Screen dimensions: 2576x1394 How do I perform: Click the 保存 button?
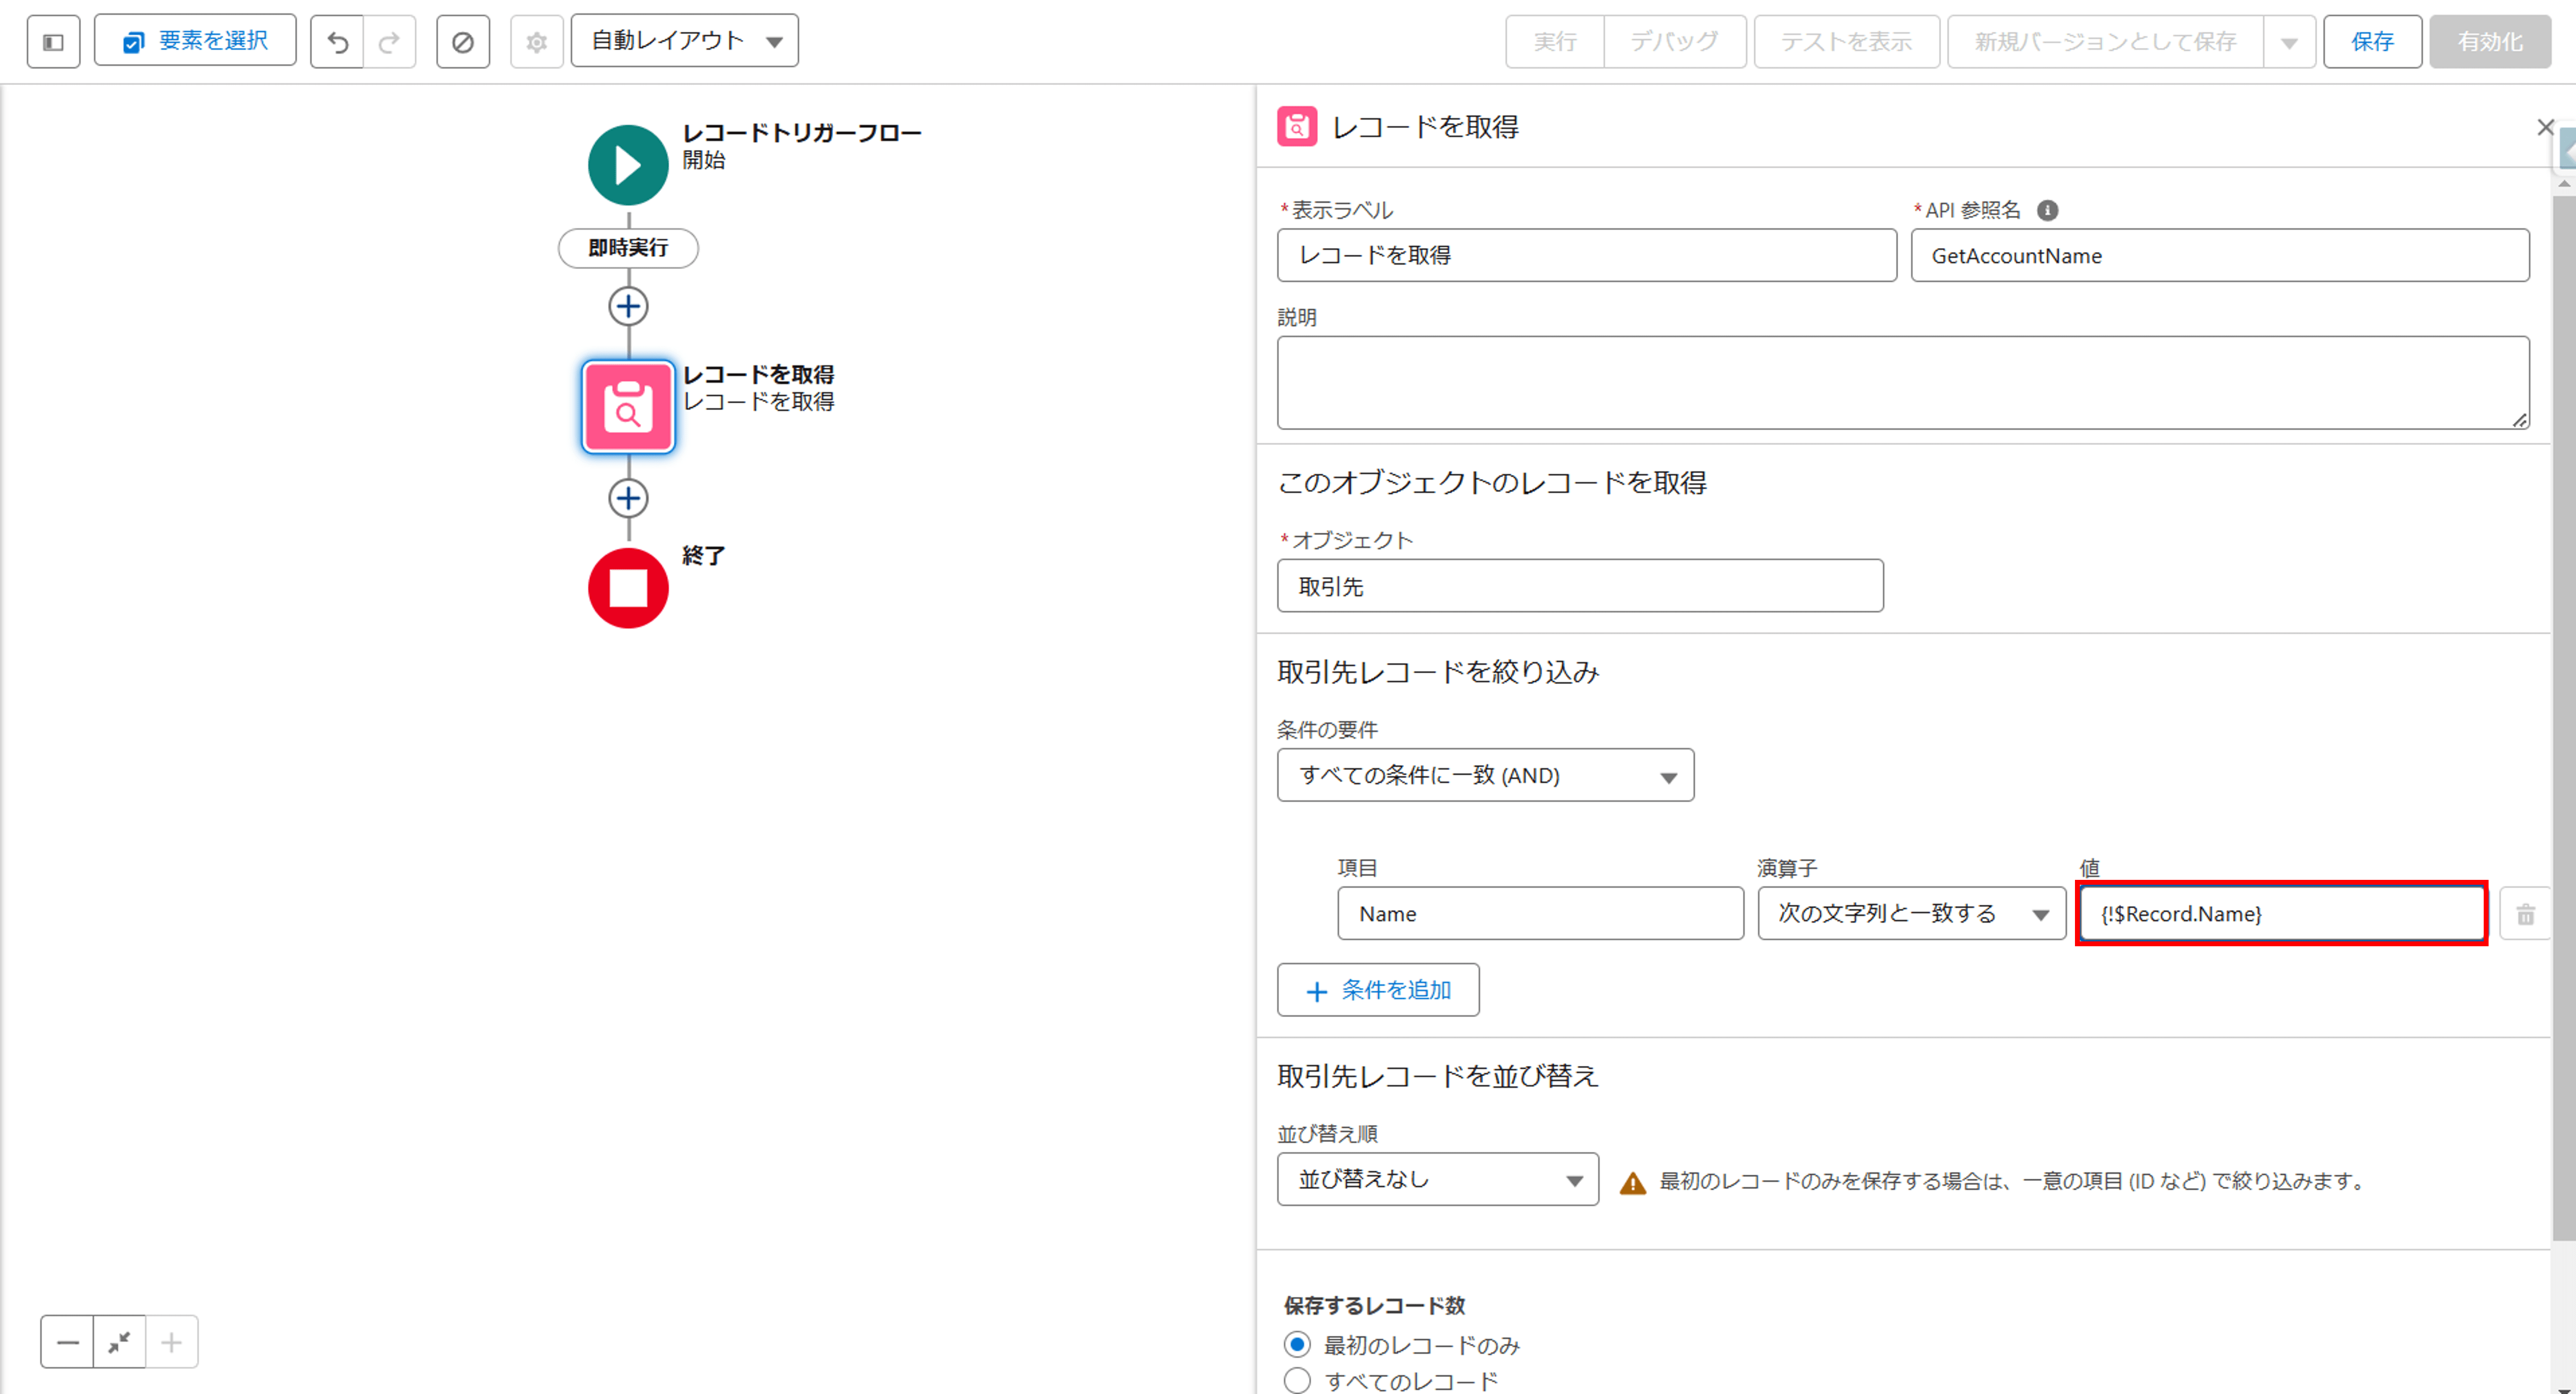[2372, 41]
